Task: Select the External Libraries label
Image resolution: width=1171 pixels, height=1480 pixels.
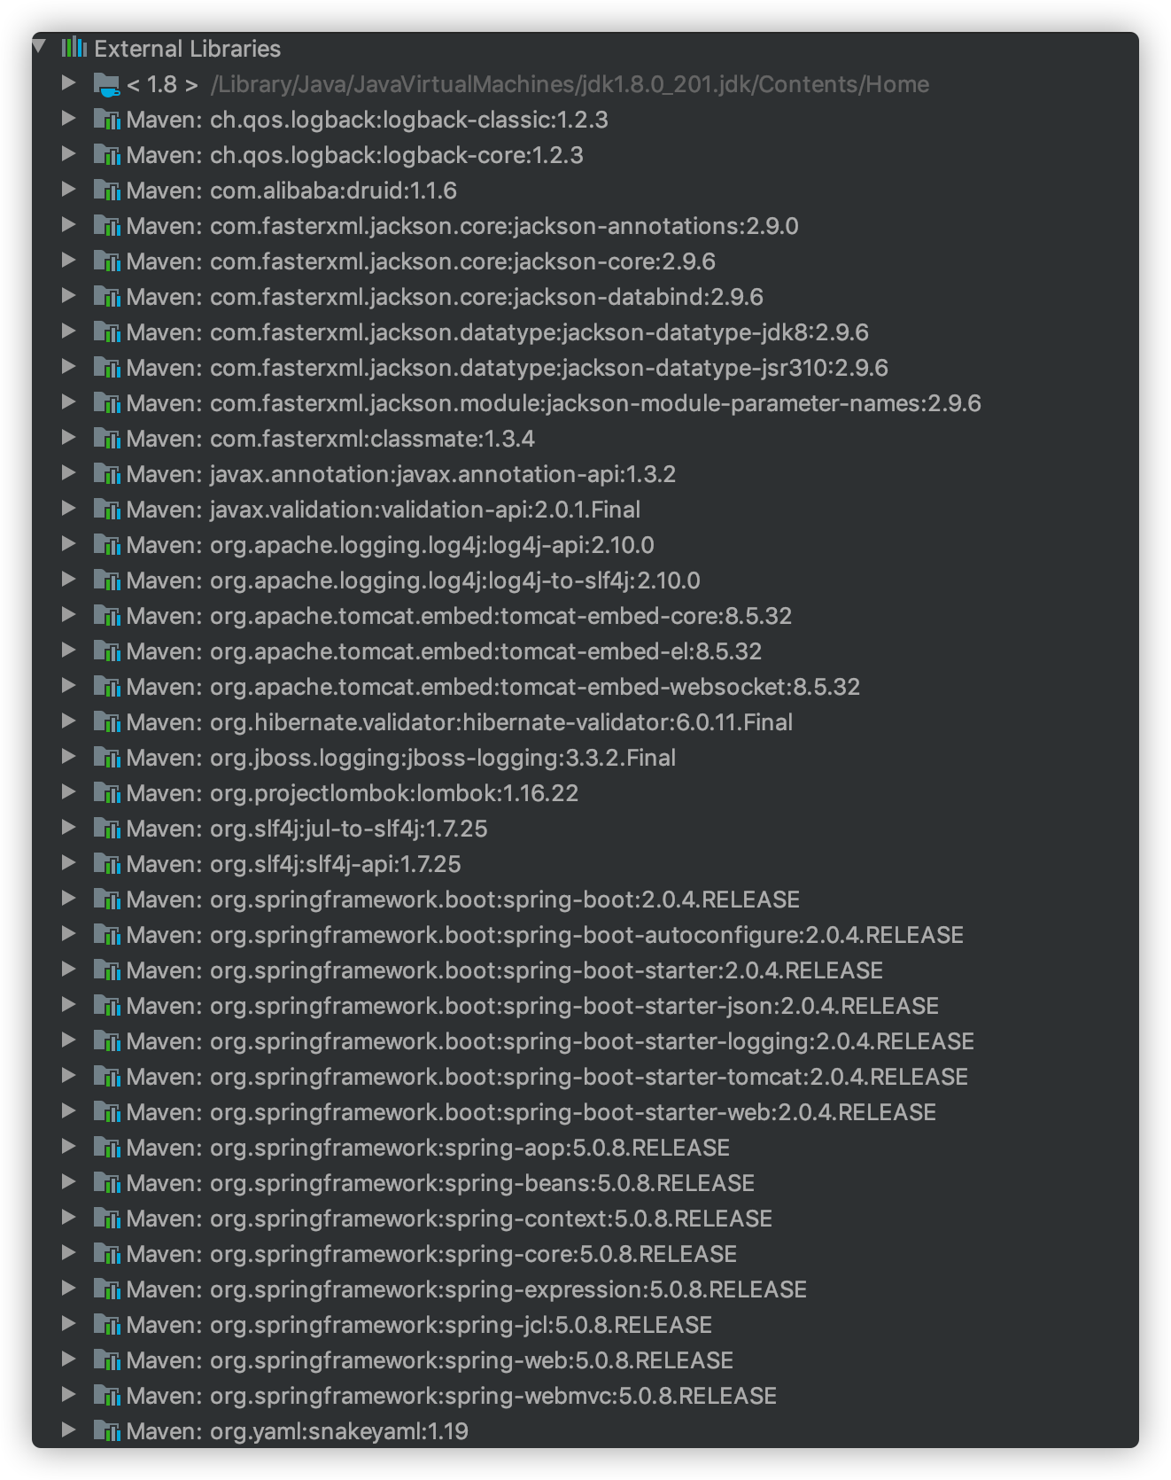Action: pos(188,49)
